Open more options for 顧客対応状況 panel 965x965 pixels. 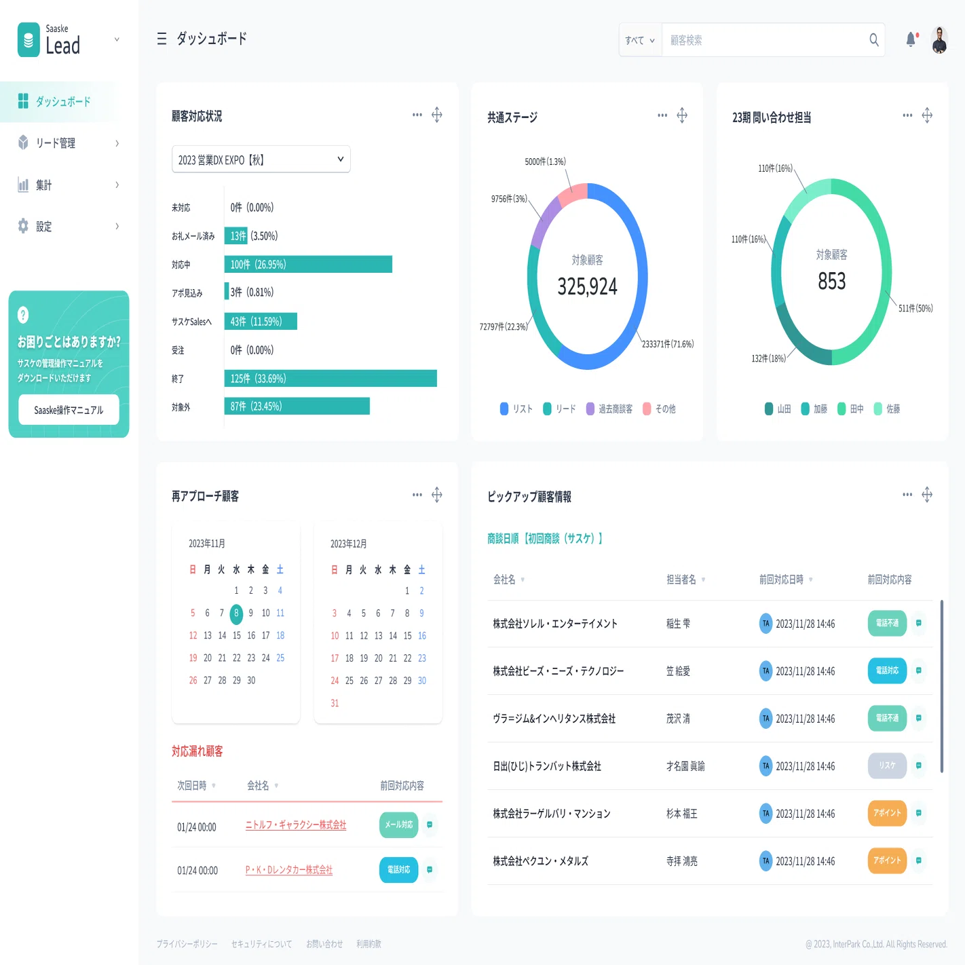tap(417, 115)
